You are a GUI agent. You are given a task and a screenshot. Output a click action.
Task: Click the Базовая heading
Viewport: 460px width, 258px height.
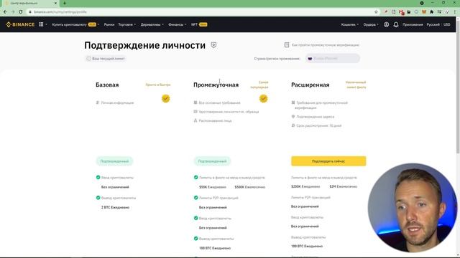pyautogui.click(x=107, y=85)
